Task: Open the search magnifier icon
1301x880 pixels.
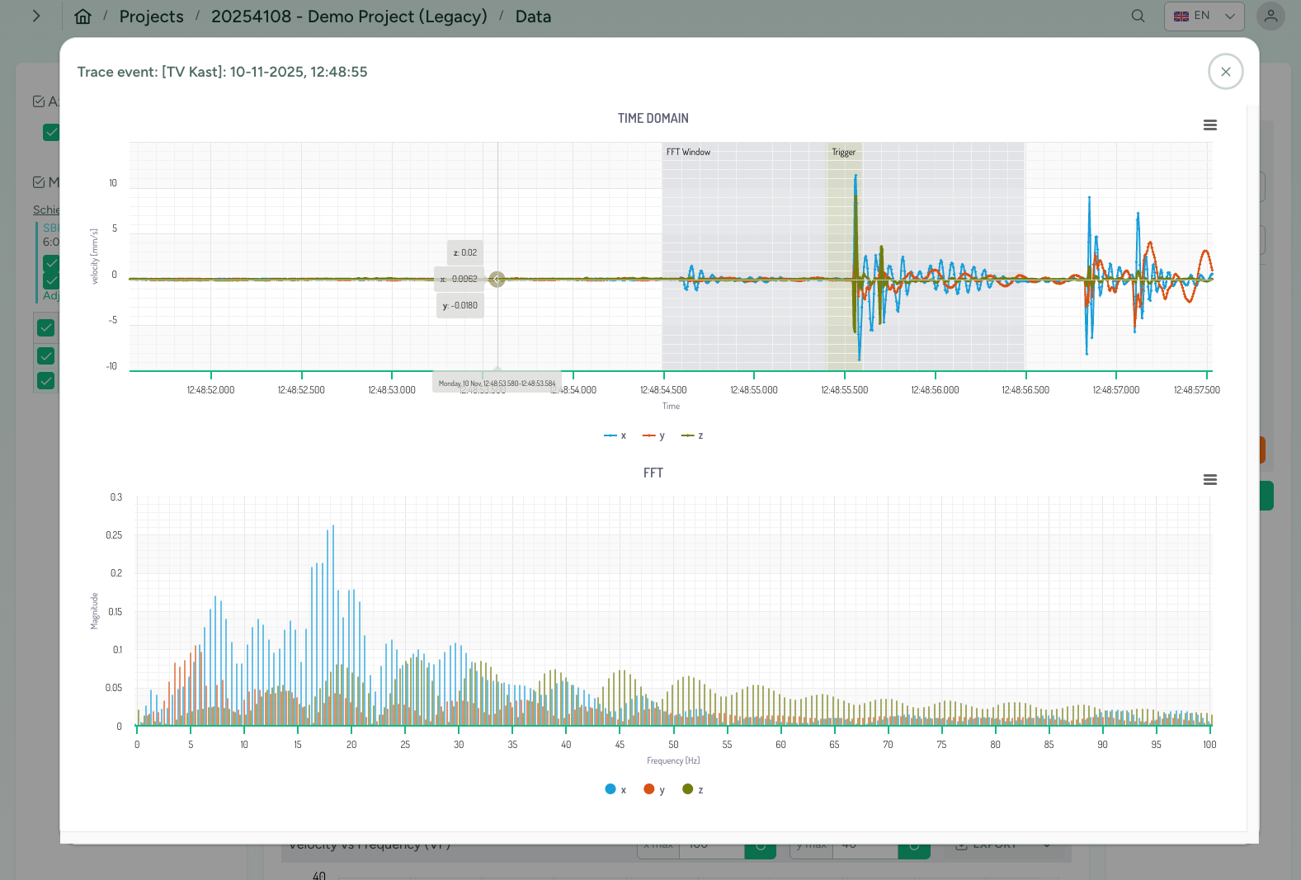Action: (x=1138, y=16)
